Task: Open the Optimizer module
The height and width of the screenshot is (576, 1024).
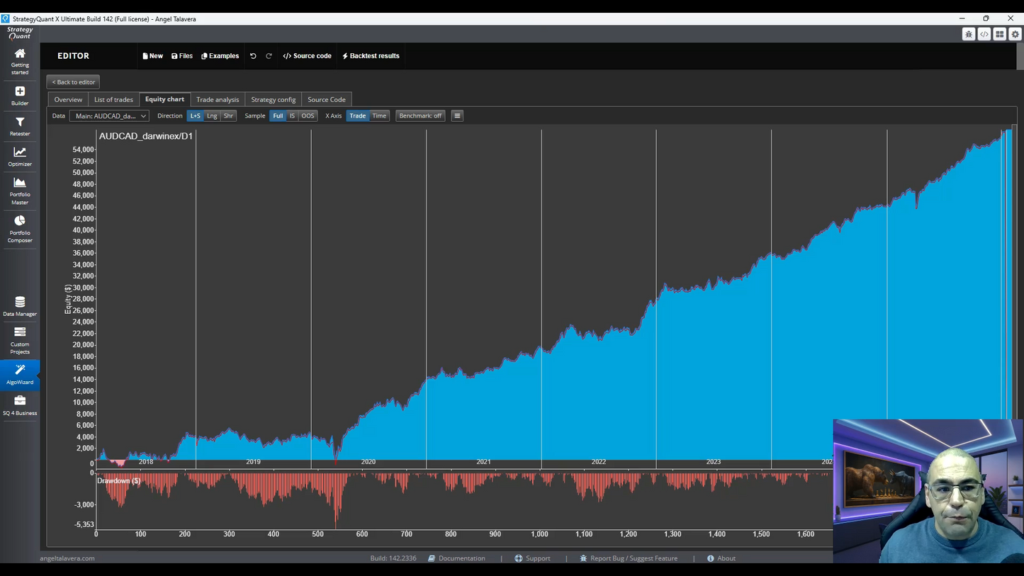Action: [x=20, y=157]
